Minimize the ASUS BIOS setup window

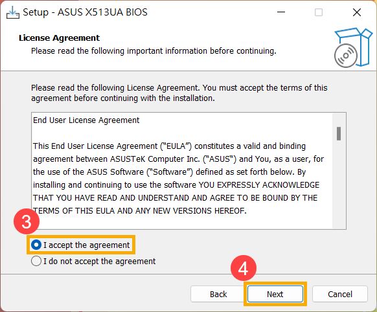click(x=281, y=12)
